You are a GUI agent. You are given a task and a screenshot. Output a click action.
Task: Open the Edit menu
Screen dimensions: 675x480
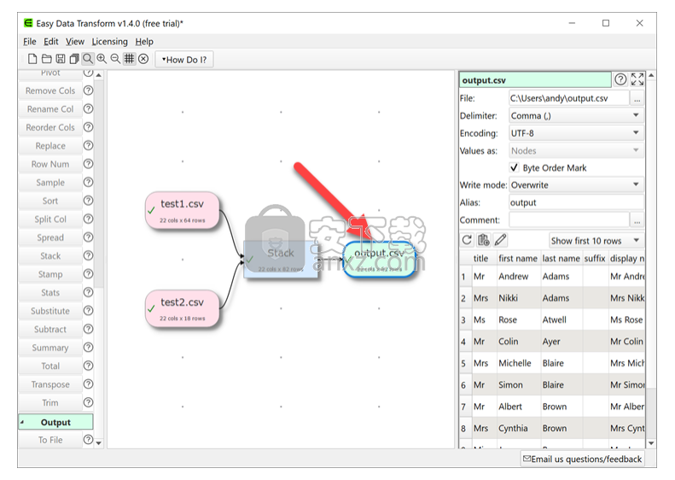click(51, 41)
